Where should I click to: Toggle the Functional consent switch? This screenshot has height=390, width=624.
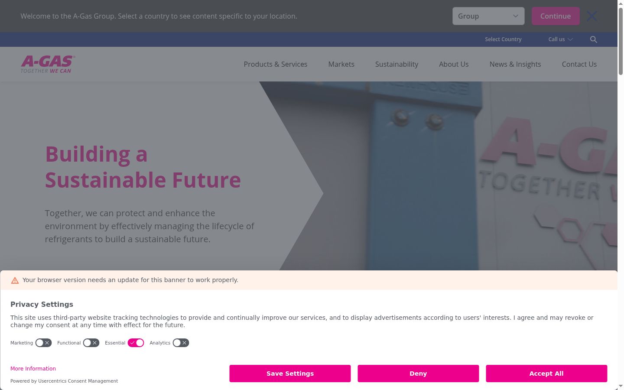point(91,343)
